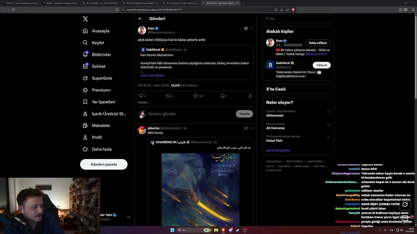Open options for #Khamenei trend

point(328,112)
